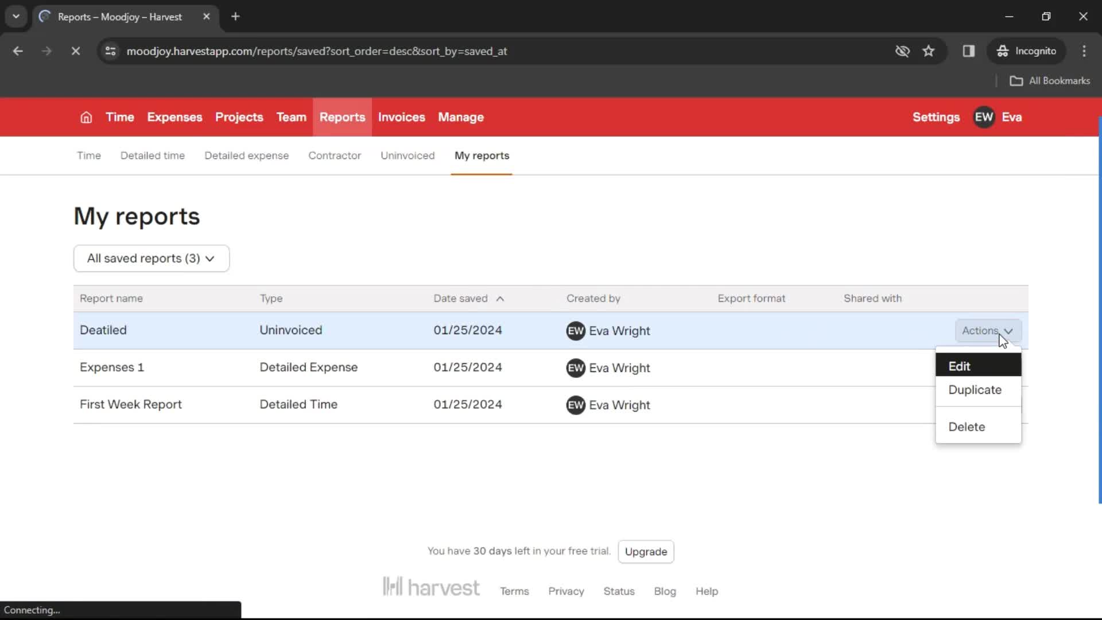
Task: Toggle Actions dropdown for Deatiled report
Action: (988, 331)
